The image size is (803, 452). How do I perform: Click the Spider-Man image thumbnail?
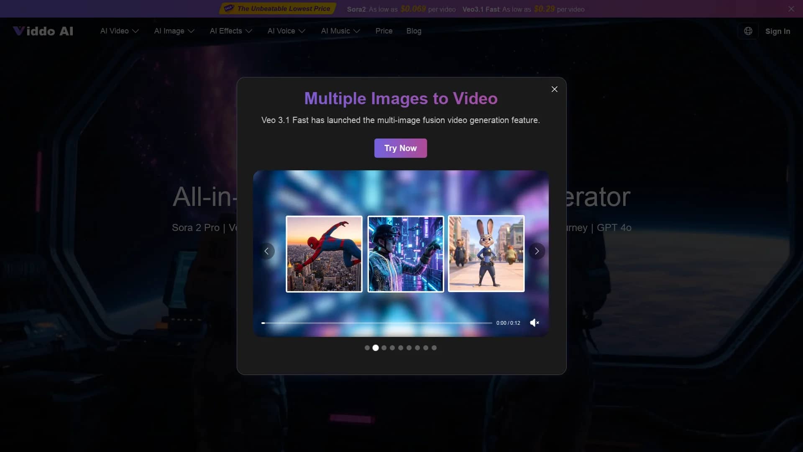pyautogui.click(x=324, y=254)
